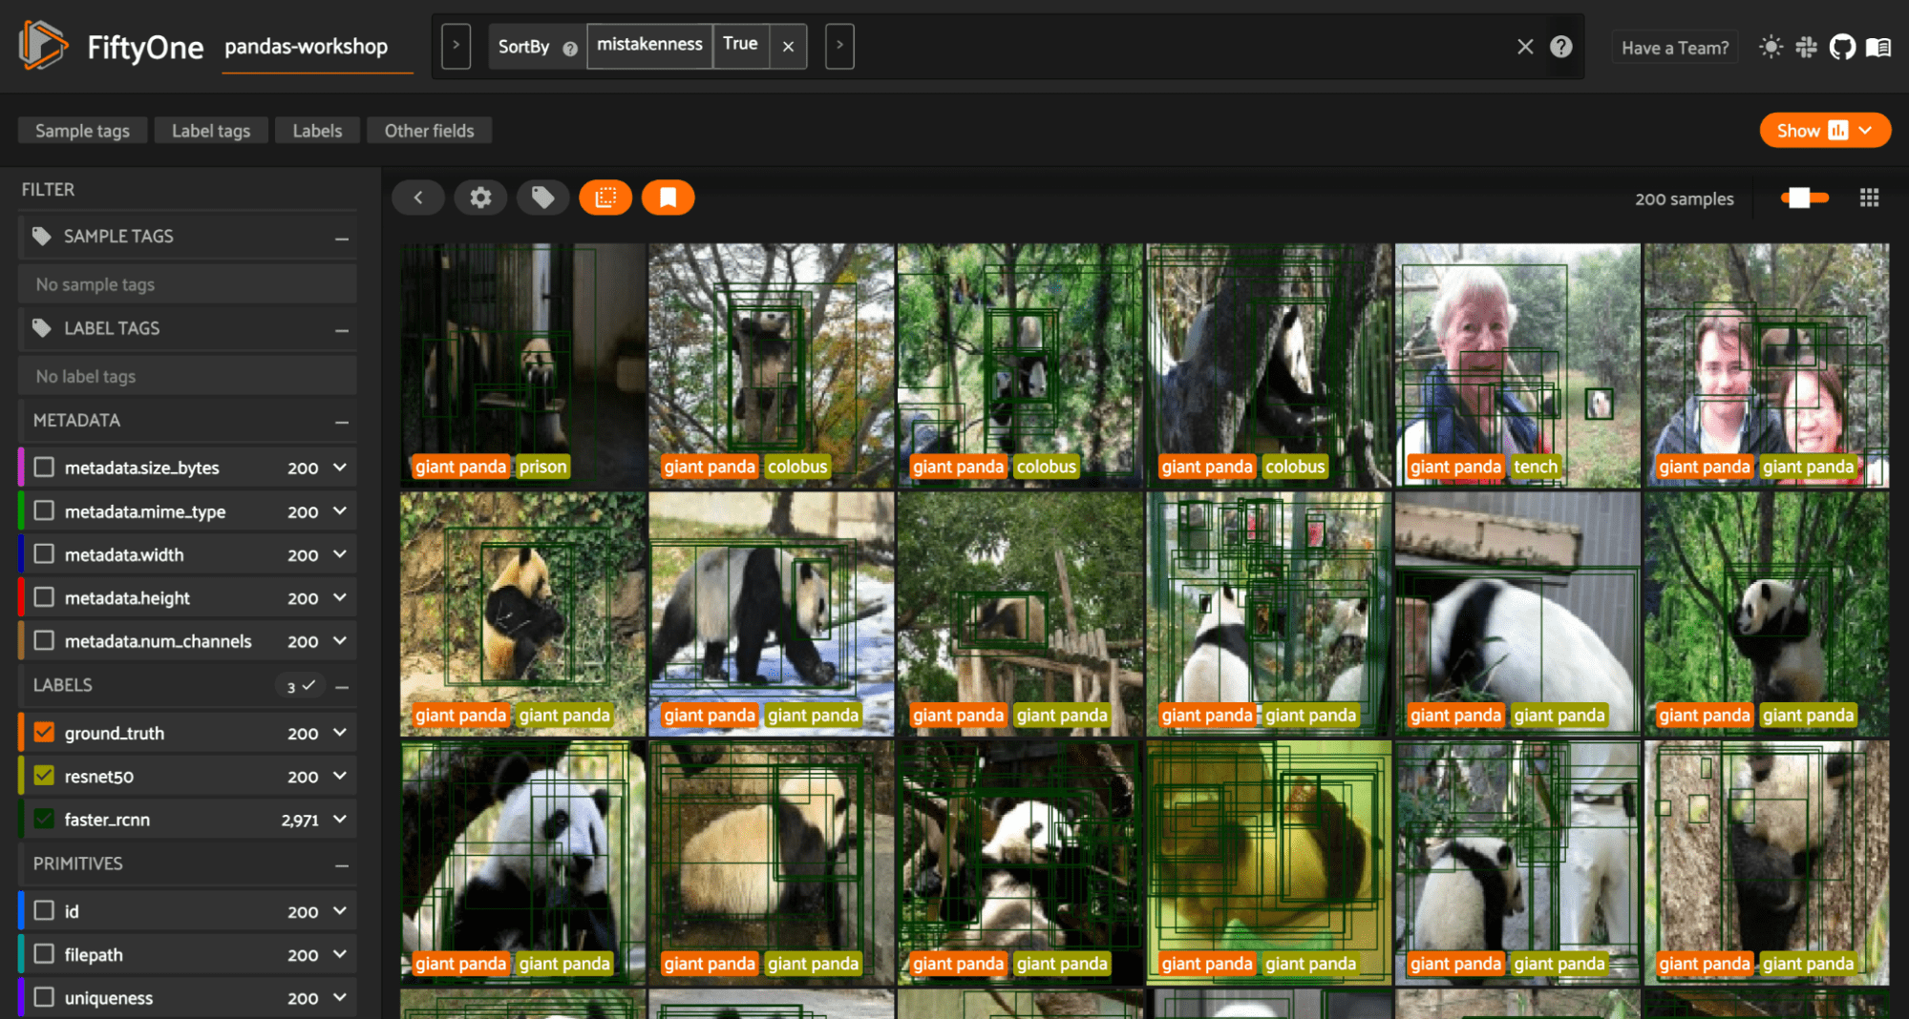Image resolution: width=1909 pixels, height=1019 pixels.
Task: Uncheck the ground_truth label field
Action: pyautogui.click(x=44, y=733)
